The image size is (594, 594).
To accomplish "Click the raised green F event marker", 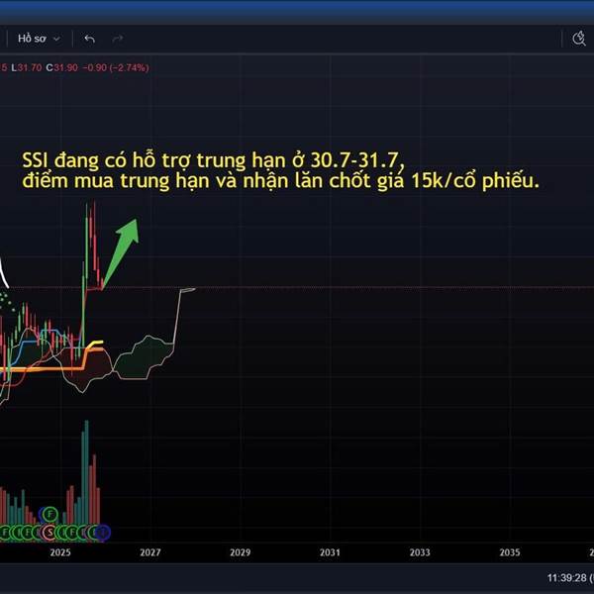I will click(x=49, y=515).
